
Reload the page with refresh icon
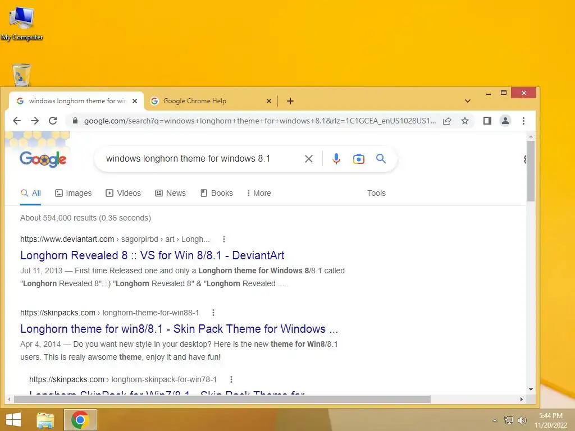53,121
